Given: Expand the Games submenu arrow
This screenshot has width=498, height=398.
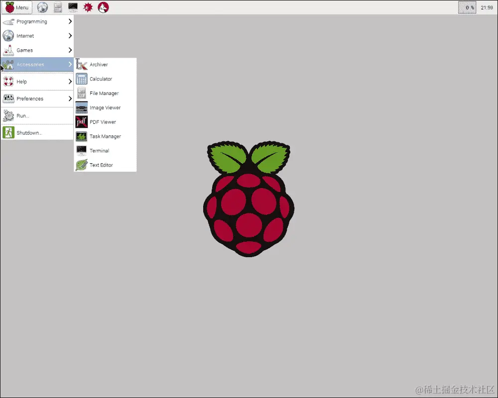Looking at the screenshot, I should coord(70,50).
